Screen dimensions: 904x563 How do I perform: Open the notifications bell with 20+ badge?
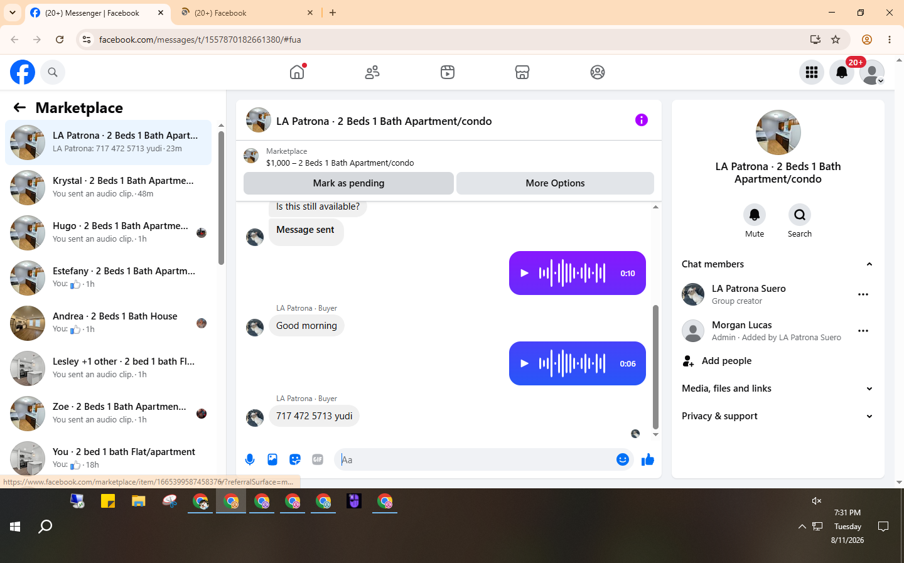coord(842,72)
